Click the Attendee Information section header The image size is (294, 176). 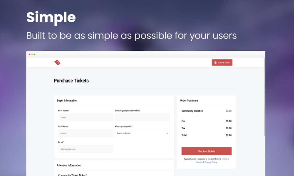[x=69, y=165]
